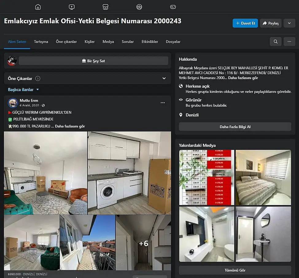
Task: Open the group's three-dot options menu
Action: click(289, 42)
